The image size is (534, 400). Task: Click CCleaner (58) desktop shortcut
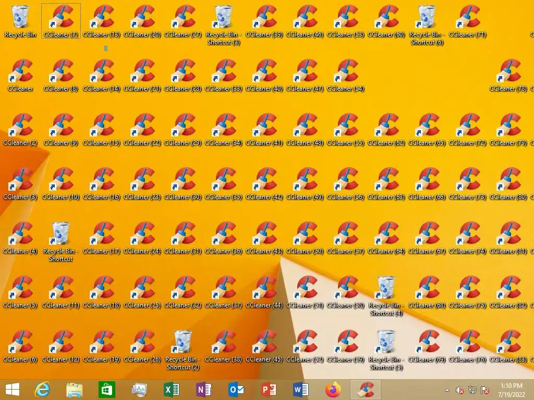pyautogui.click(x=345, y=292)
